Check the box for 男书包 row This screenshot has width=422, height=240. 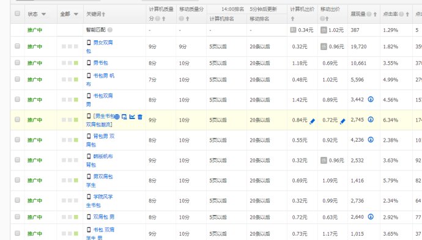tap(17, 63)
